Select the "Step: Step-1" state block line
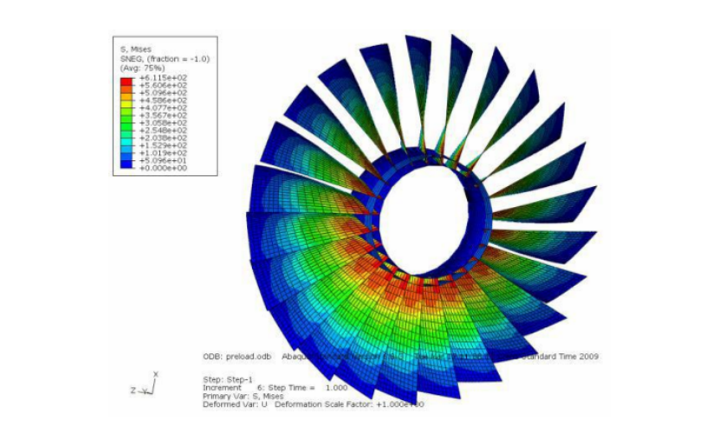The width and height of the screenshot is (719, 446). click(226, 380)
